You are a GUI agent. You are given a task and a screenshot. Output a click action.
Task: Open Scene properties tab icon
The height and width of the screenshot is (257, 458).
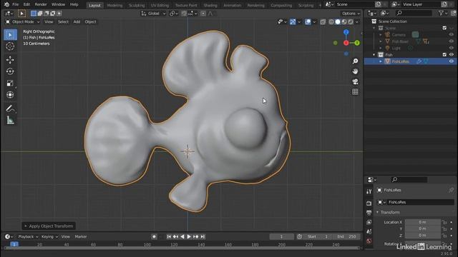[x=369, y=231]
